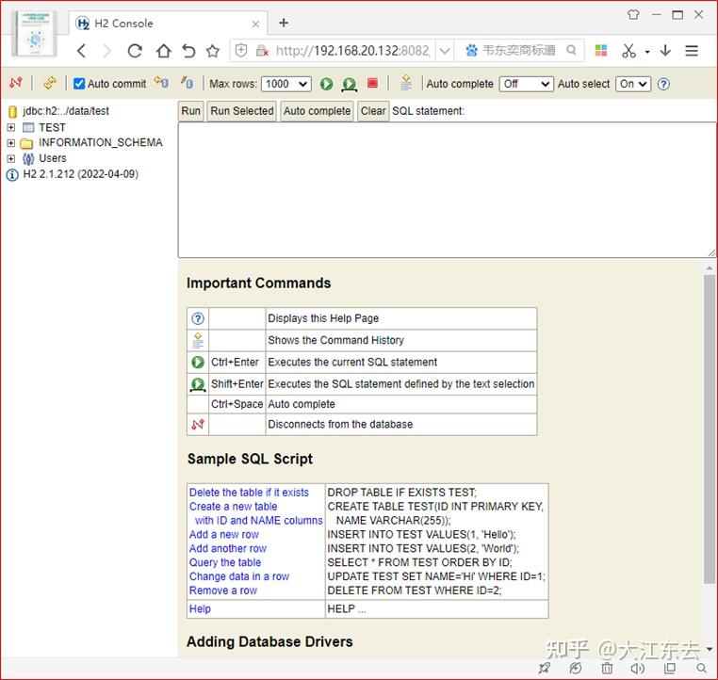Click the help page vertical scrollbar
Image resolution: width=718 pixels, height=680 pixels.
[709, 424]
